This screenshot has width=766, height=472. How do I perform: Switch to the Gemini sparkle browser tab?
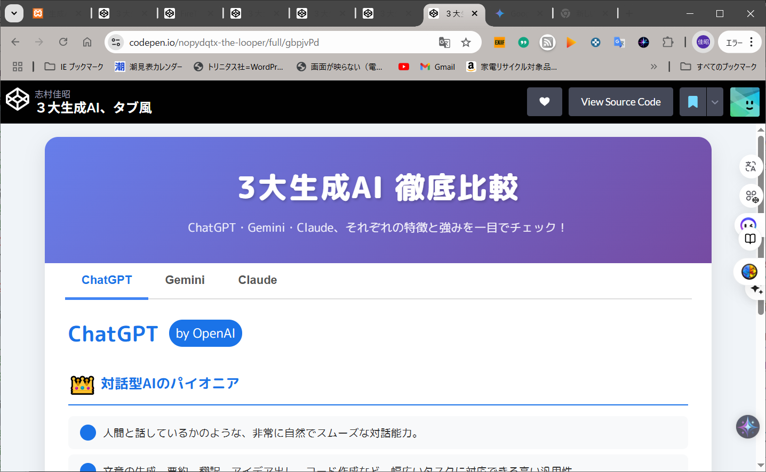pyautogui.click(x=518, y=13)
